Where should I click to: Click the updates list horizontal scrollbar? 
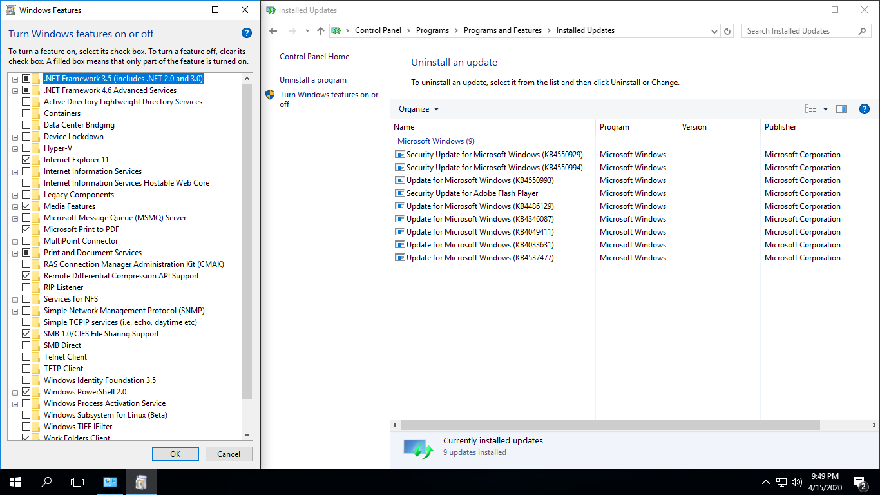coord(610,425)
